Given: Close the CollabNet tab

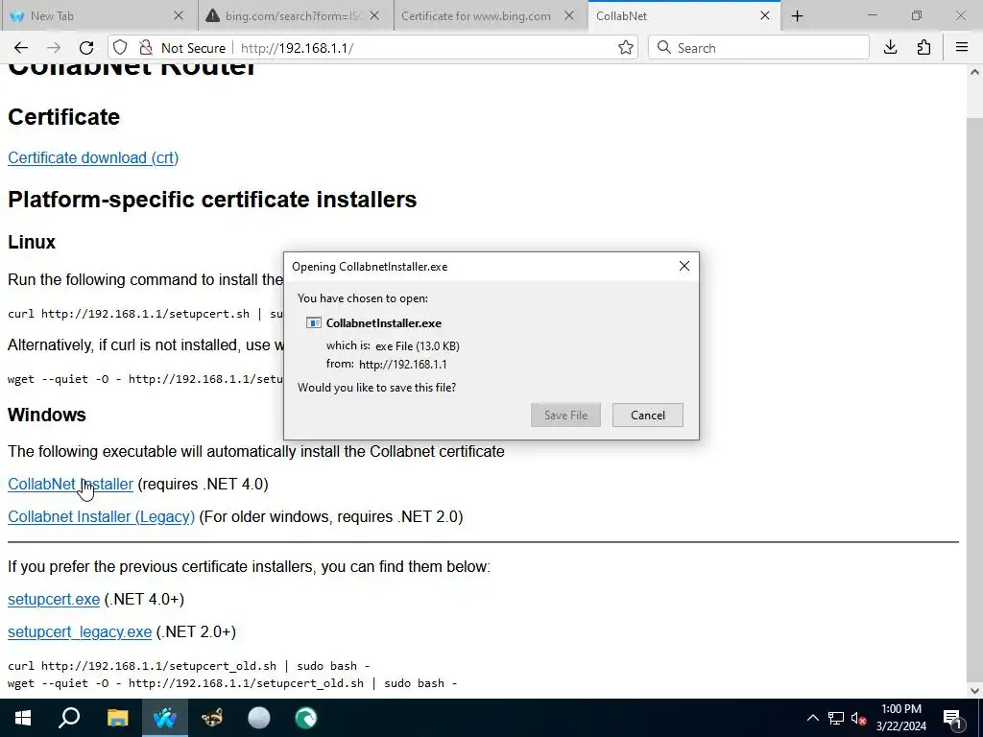Looking at the screenshot, I should pyautogui.click(x=765, y=16).
